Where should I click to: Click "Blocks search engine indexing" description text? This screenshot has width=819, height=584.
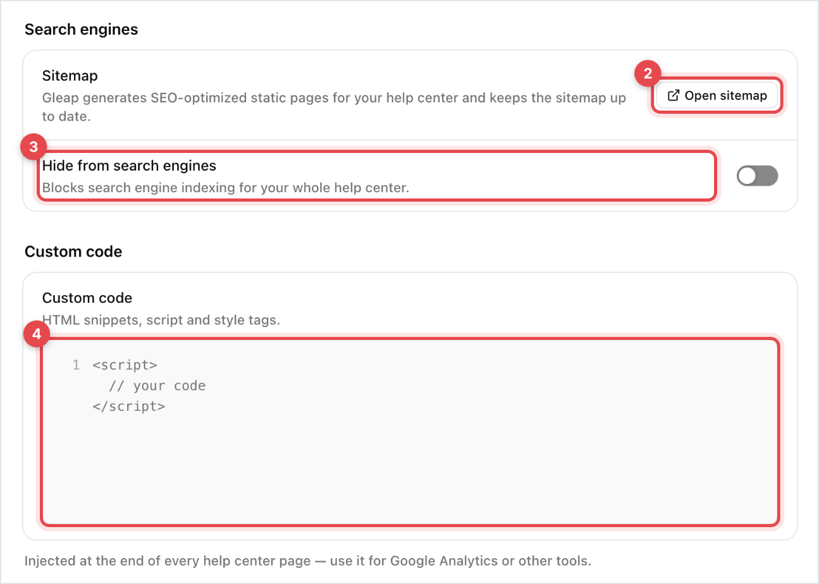(226, 188)
